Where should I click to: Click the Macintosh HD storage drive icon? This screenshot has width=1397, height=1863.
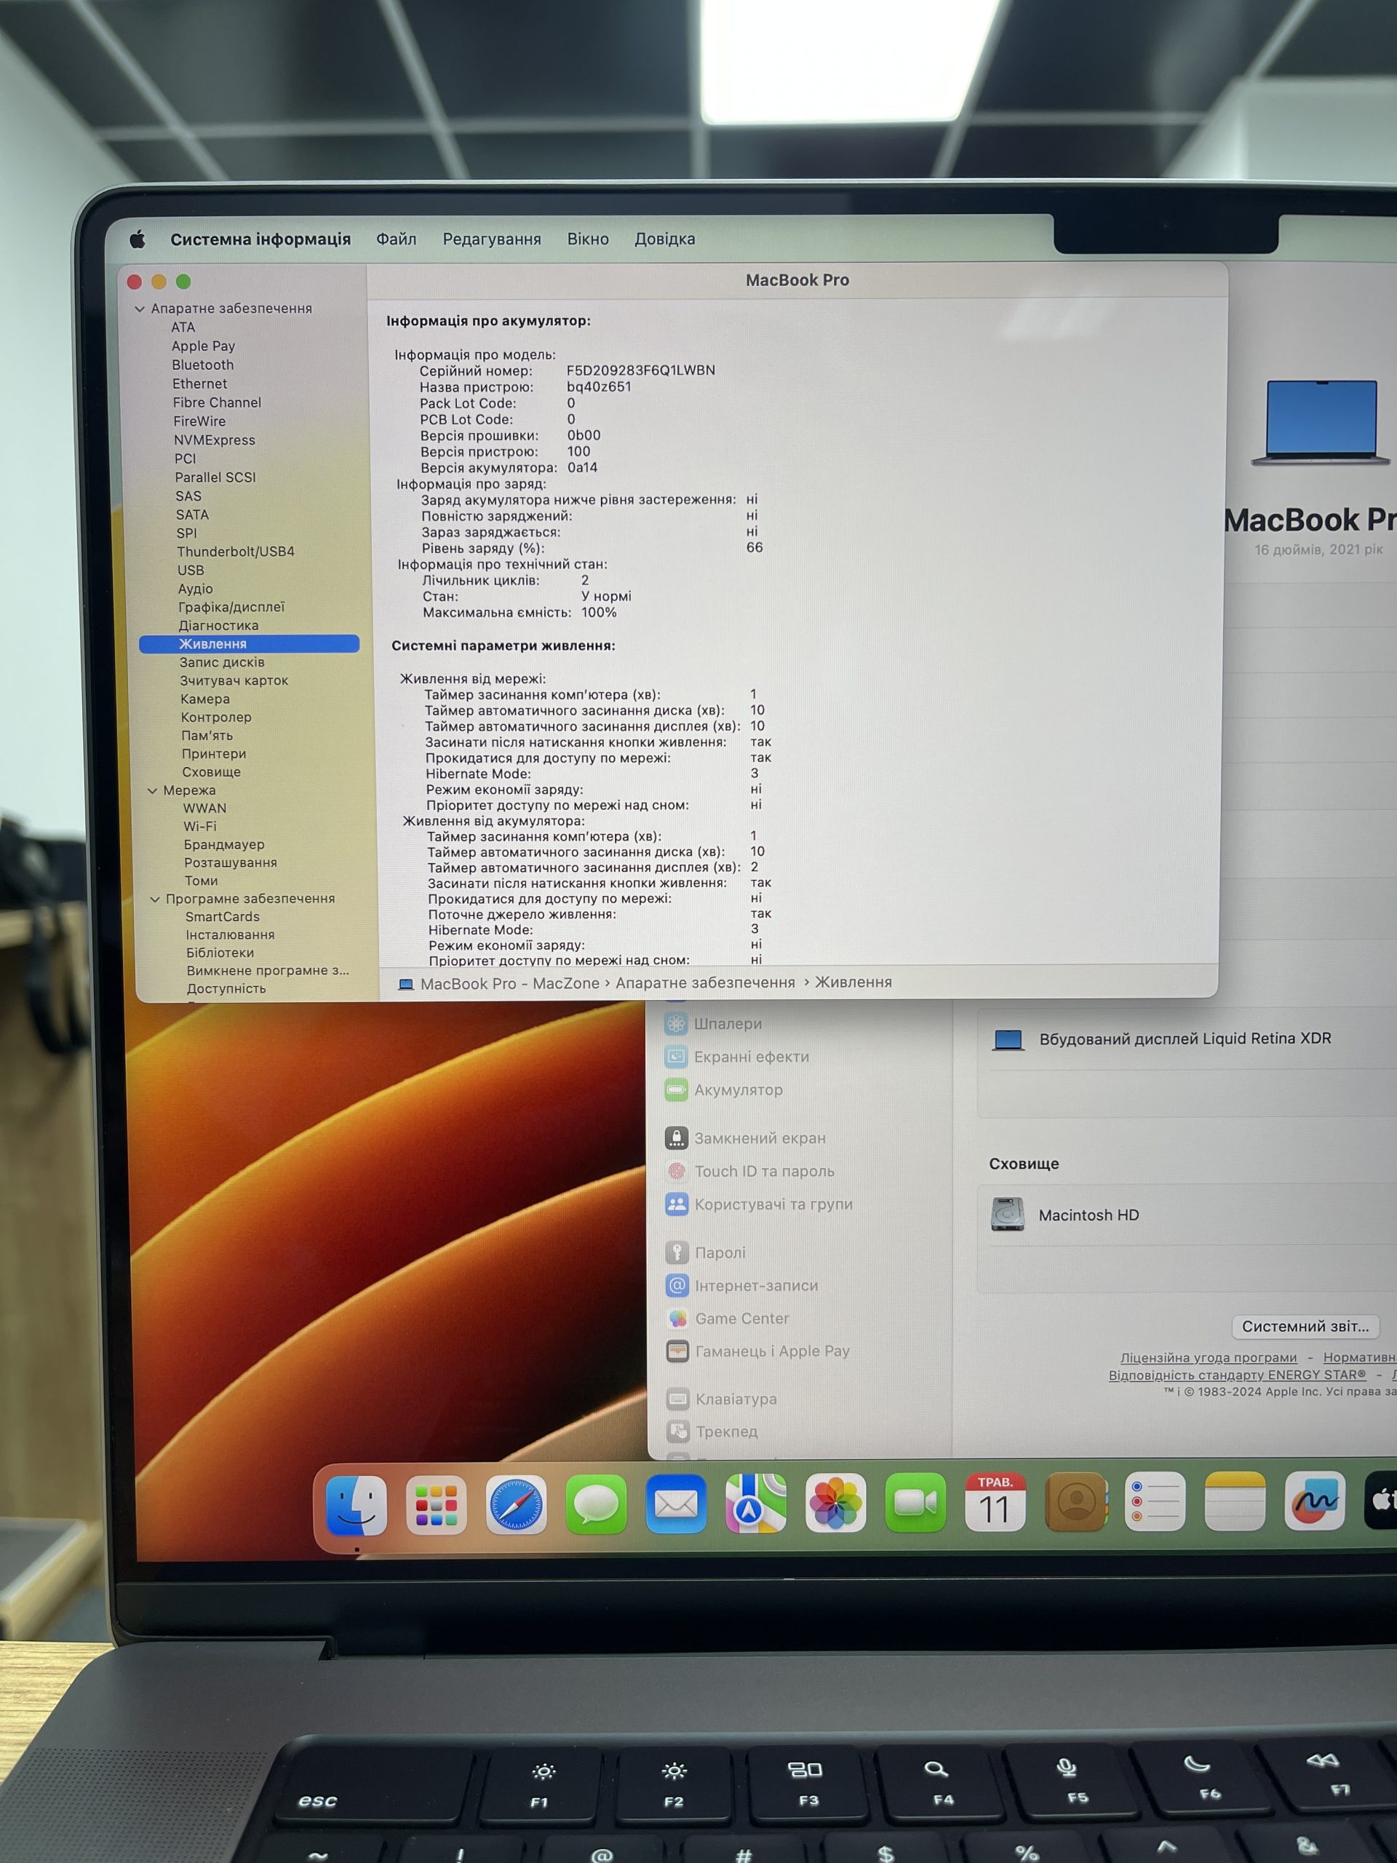1008,1215
